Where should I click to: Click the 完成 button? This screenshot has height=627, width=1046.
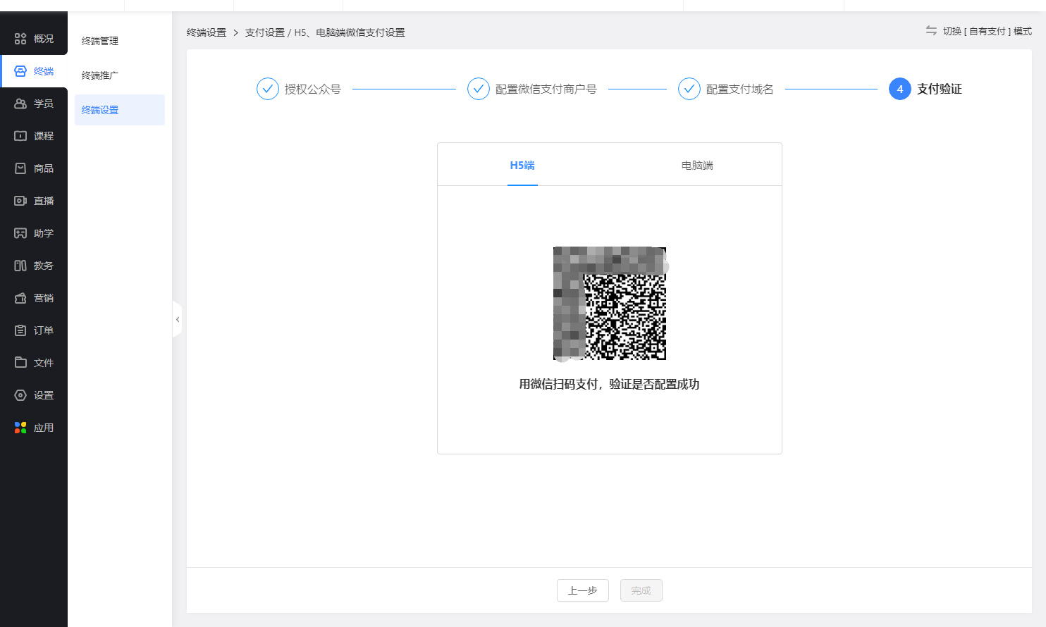(x=641, y=590)
